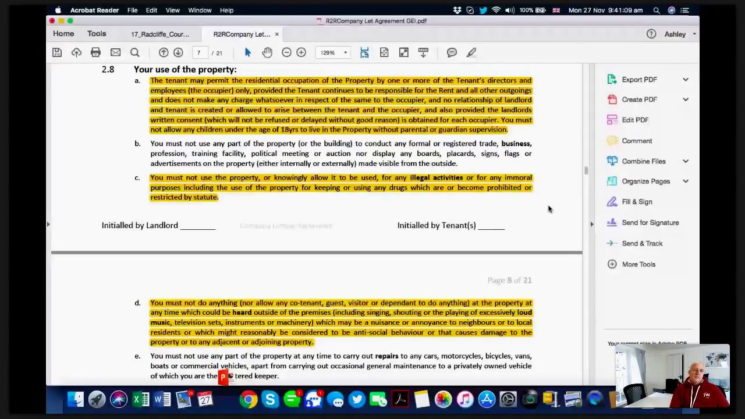Add a sticky note comment

(x=452, y=53)
